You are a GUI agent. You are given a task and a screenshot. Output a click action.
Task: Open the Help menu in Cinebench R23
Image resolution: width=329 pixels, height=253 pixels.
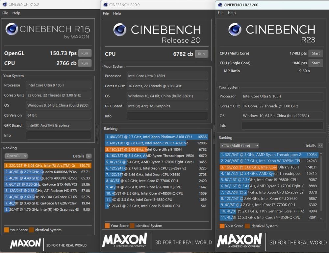[x=232, y=13]
